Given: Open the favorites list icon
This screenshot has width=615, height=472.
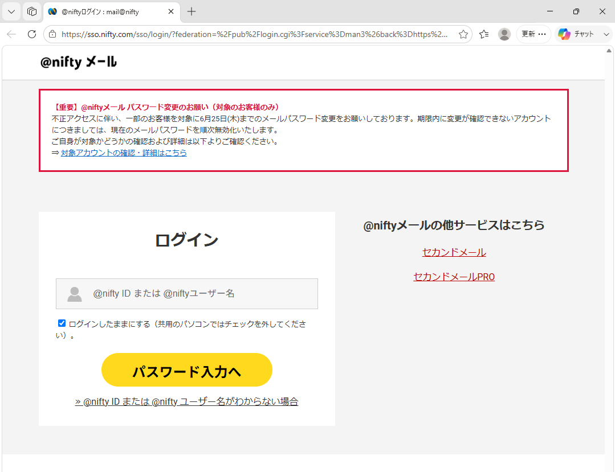Looking at the screenshot, I should coord(484,34).
